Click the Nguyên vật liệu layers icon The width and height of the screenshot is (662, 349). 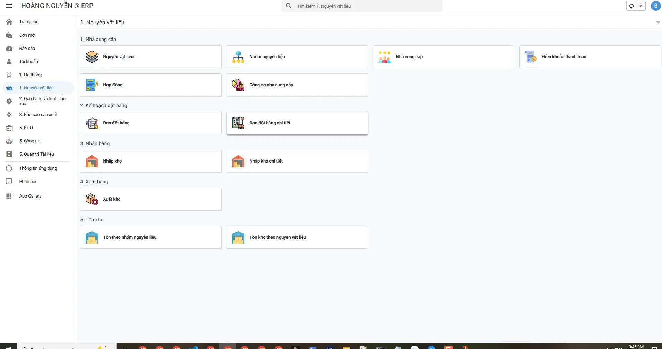[92, 57]
